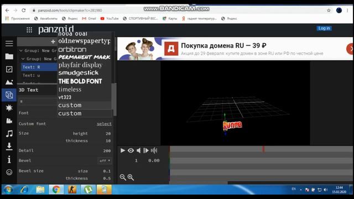354x199 pixels.
Task: Click the red timeline playhead marker
Action: click(x=263, y=149)
